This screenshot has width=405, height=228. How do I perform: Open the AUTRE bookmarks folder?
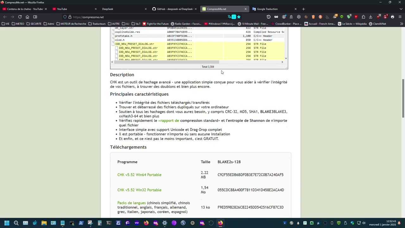[x=114, y=24]
